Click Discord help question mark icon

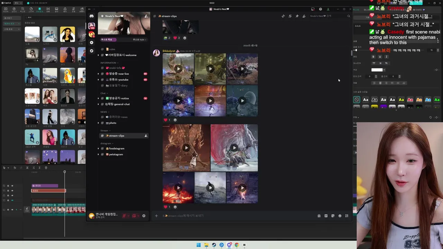320,9
